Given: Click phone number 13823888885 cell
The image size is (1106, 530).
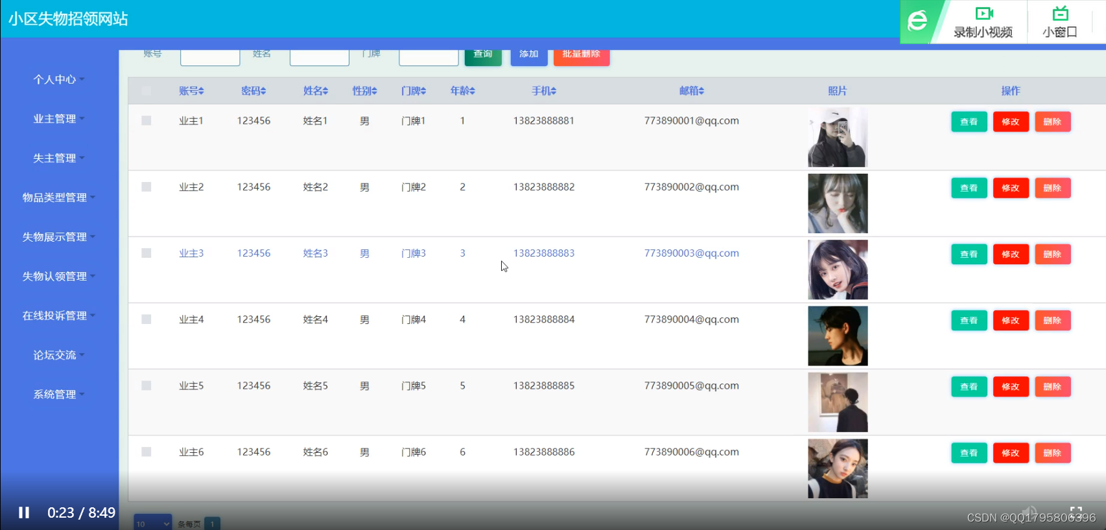Looking at the screenshot, I should click(544, 386).
